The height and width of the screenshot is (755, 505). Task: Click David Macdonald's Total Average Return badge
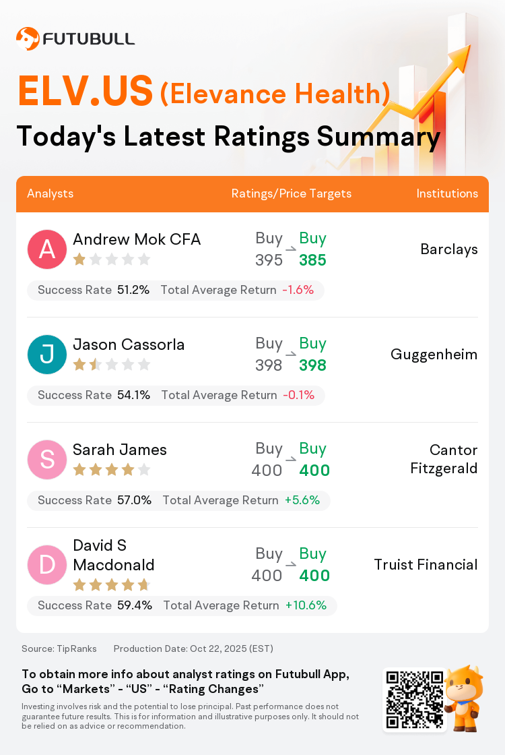pos(245,605)
